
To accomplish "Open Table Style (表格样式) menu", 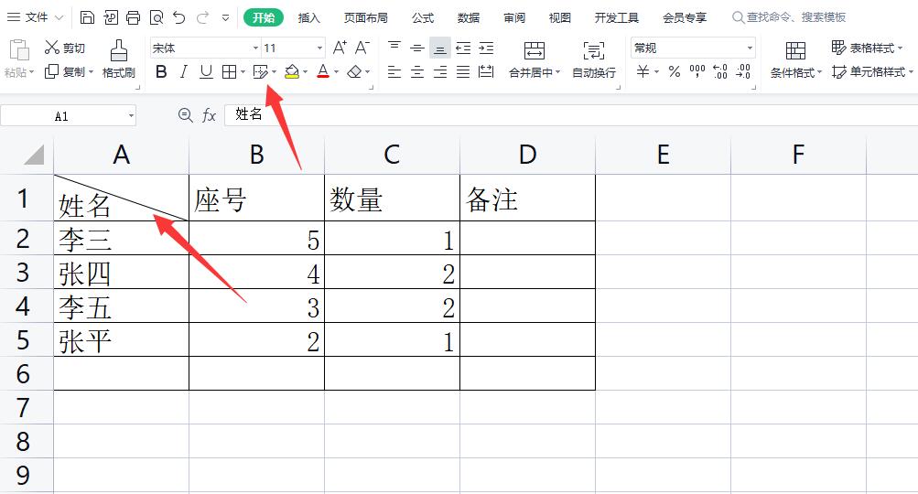I will pos(867,48).
